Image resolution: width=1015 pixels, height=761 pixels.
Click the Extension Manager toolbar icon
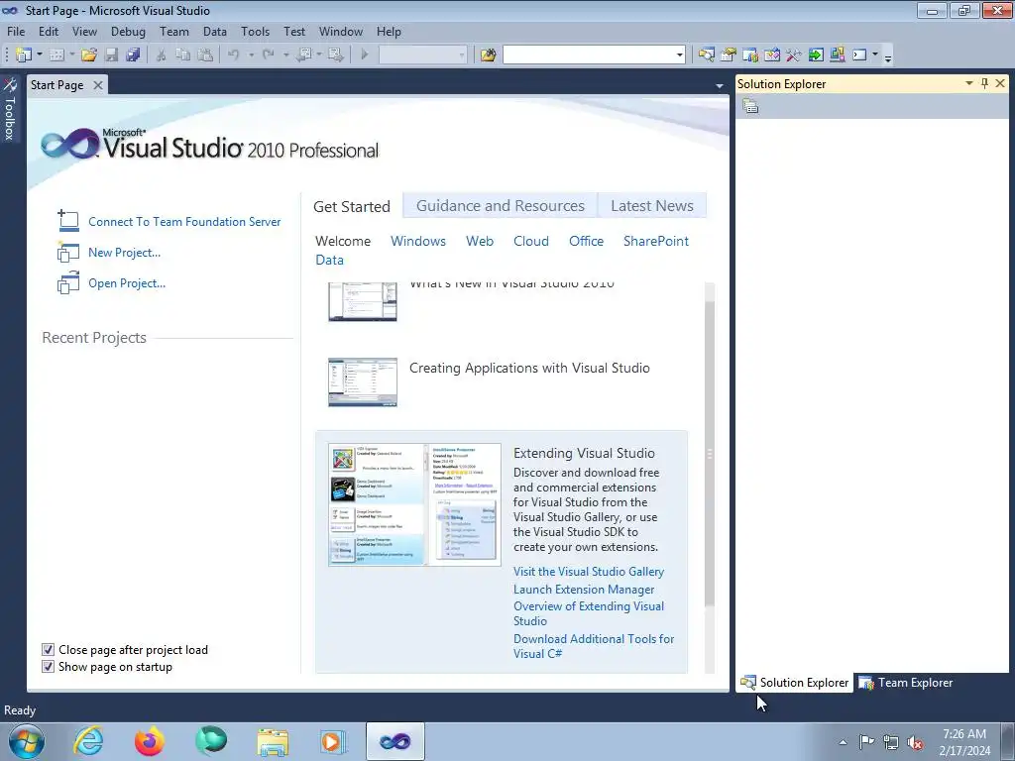click(837, 55)
